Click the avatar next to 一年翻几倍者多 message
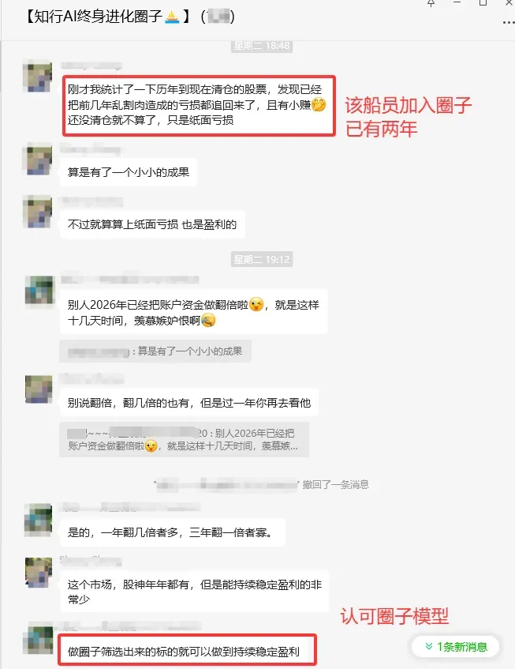The height and width of the screenshot is (669, 515). coord(39,520)
